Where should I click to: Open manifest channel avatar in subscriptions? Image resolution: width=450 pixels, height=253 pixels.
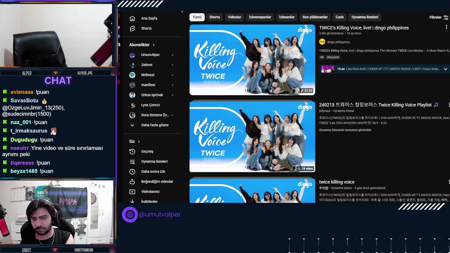(132, 85)
